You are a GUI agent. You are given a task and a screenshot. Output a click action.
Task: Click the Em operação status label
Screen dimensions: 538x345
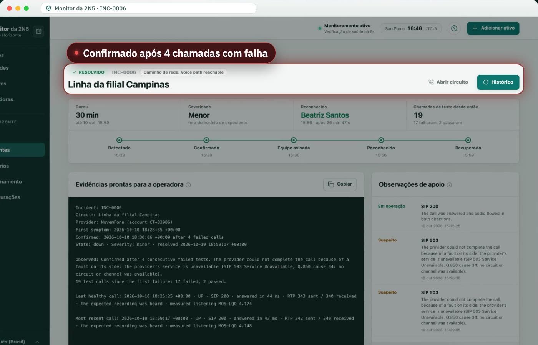(x=392, y=206)
